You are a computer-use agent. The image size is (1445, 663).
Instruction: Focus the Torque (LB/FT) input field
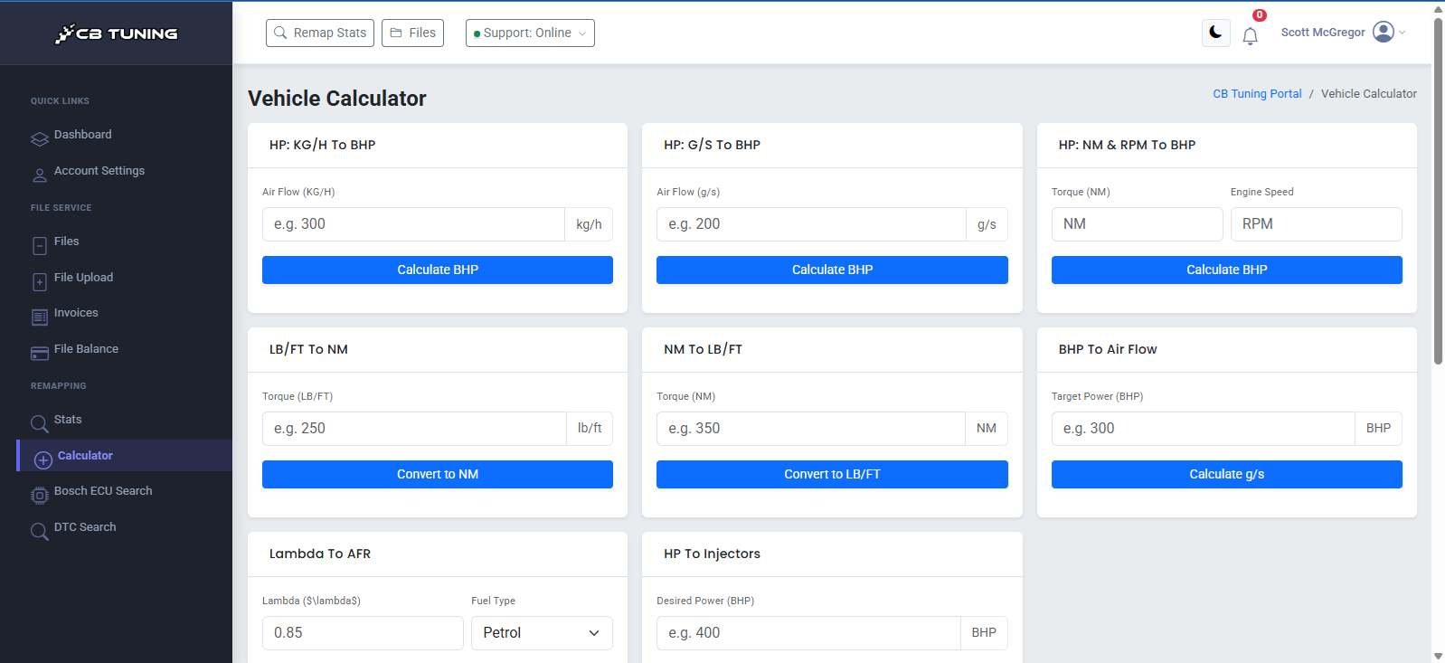(414, 429)
